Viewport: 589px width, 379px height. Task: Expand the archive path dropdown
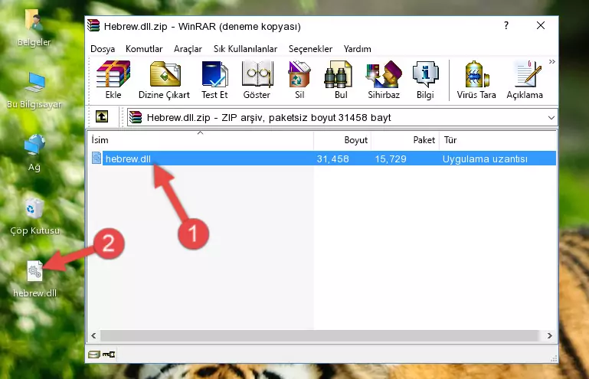pos(551,118)
